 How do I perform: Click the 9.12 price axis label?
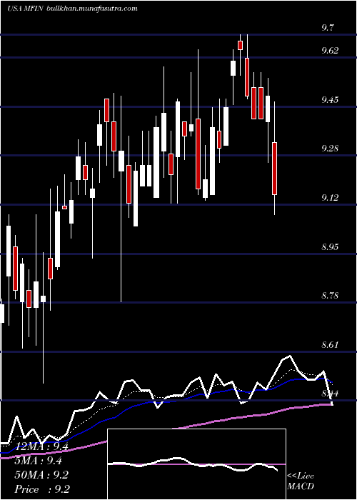pos(331,197)
